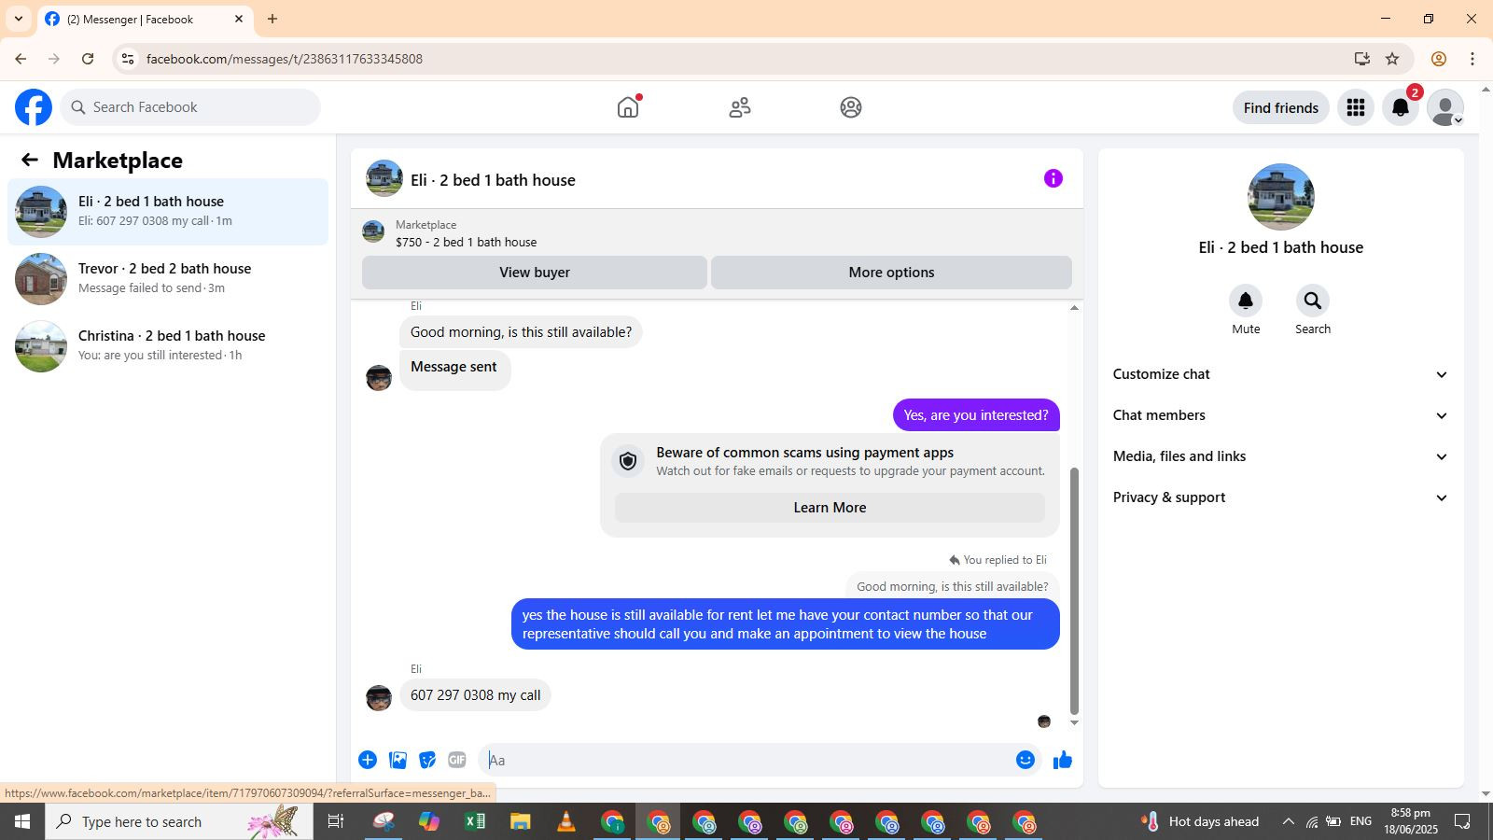Open Copilot from the taskbar
The image size is (1493, 840).
tap(429, 821)
